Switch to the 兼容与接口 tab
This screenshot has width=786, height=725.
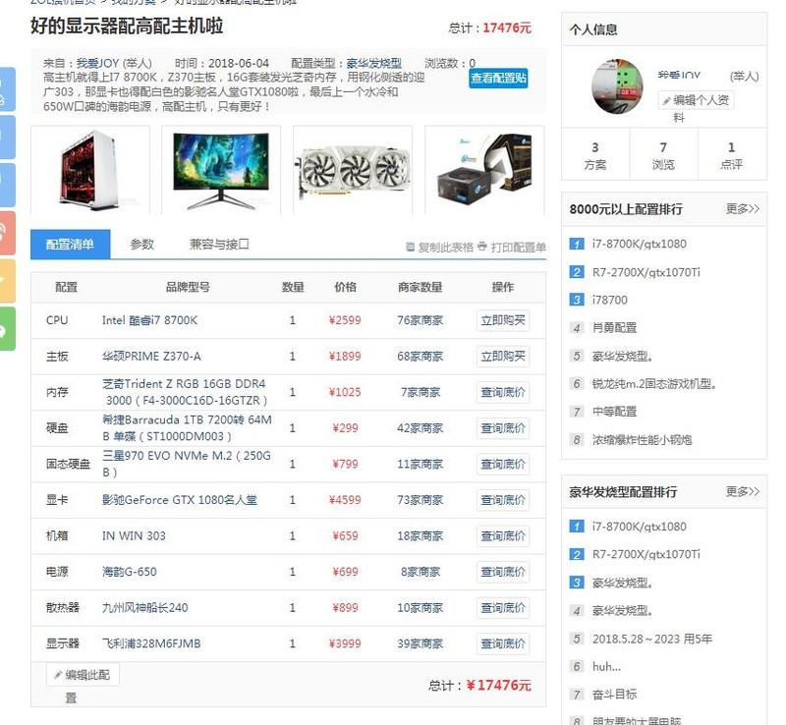[x=219, y=245]
